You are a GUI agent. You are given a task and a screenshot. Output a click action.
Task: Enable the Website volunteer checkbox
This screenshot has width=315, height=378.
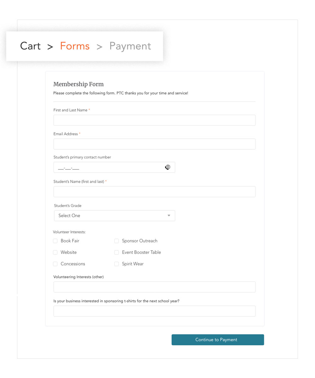click(x=55, y=252)
